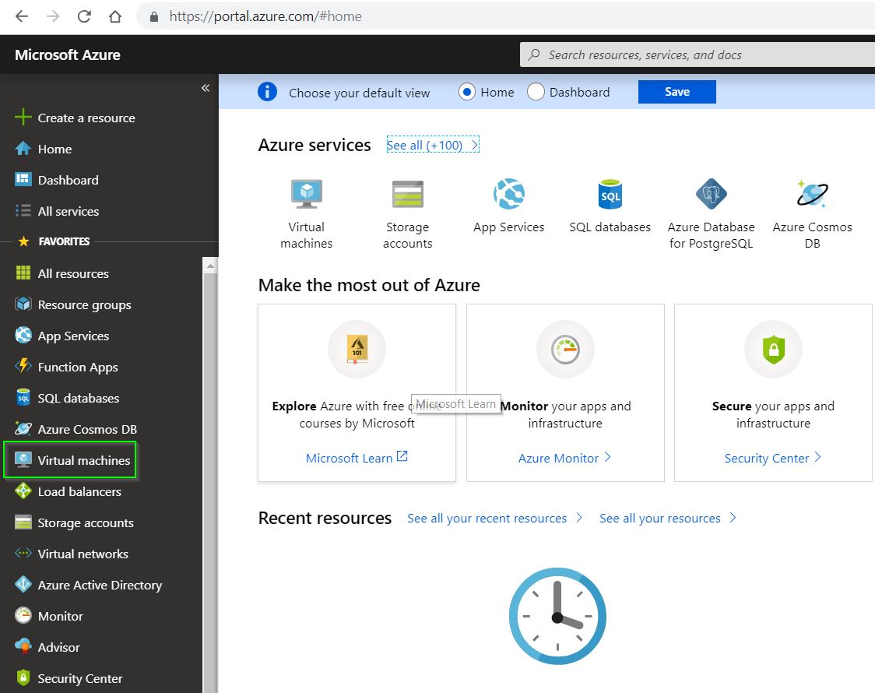Select Dashboard as default view

tap(536, 92)
